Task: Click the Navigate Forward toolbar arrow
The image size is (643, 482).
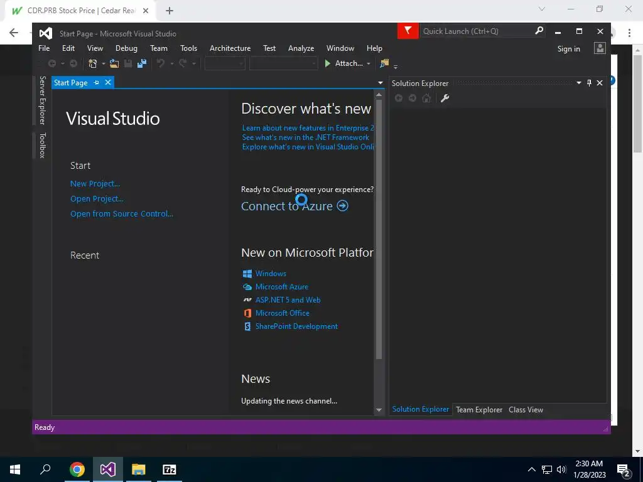Action: (x=73, y=63)
